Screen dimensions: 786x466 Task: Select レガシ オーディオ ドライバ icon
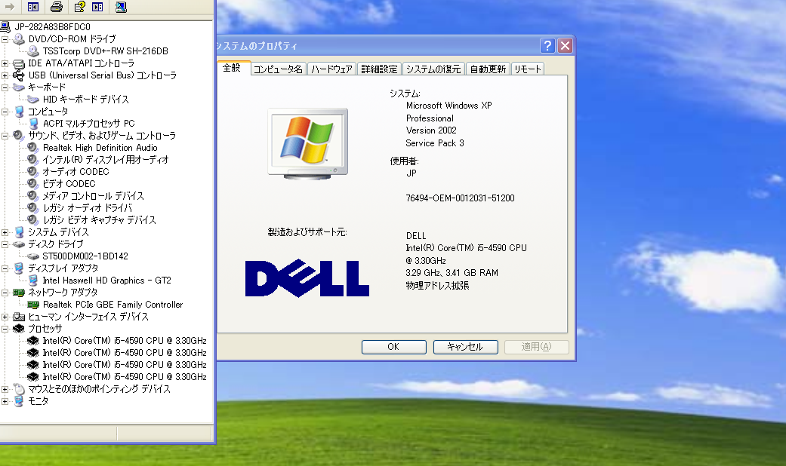(x=33, y=207)
